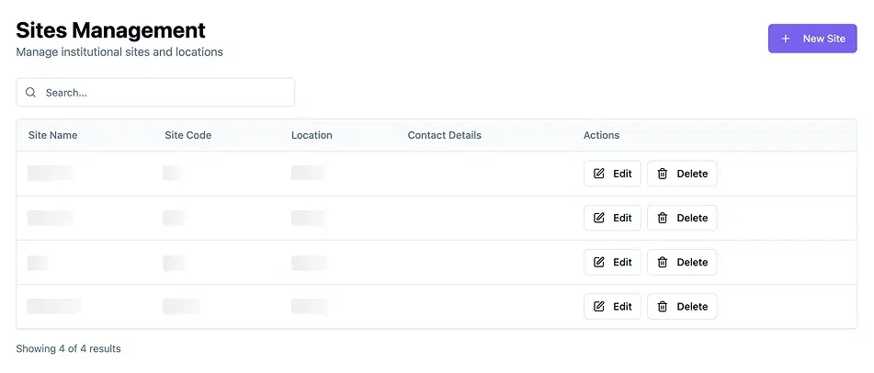The width and height of the screenshot is (874, 373).
Task: Click the Edit button in the fourth row
Action: pyautogui.click(x=612, y=307)
